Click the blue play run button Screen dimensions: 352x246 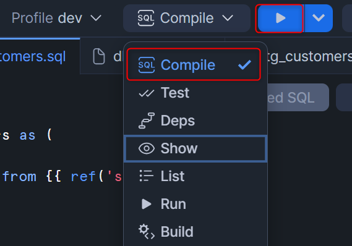[x=280, y=18]
